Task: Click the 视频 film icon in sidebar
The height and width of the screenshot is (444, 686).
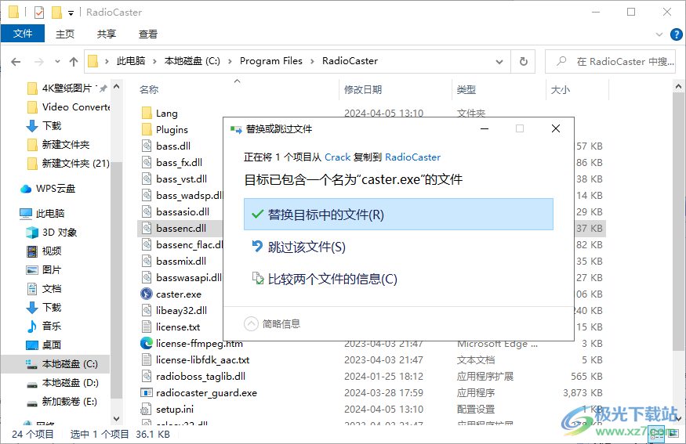Action: coord(32,251)
